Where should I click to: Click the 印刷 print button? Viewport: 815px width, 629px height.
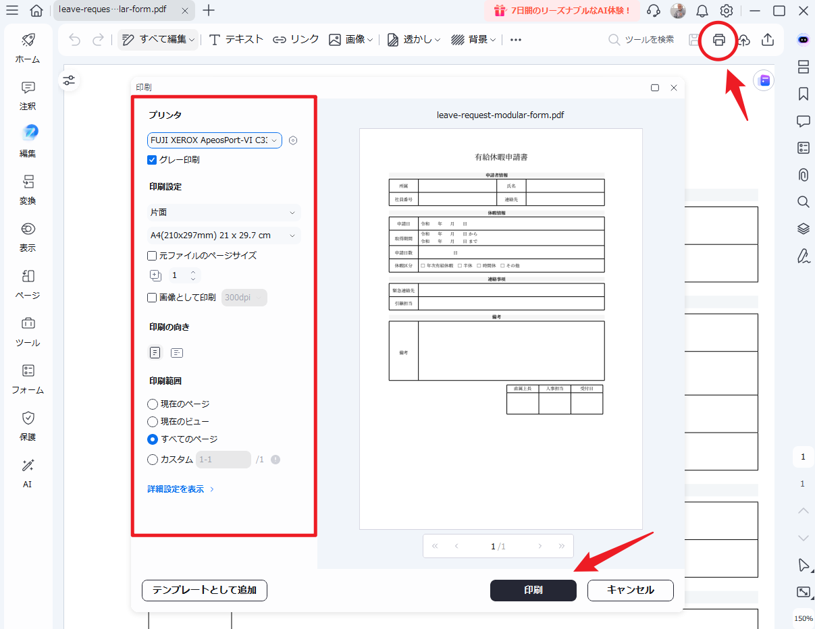pyautogui.click(x=533, y=590)
